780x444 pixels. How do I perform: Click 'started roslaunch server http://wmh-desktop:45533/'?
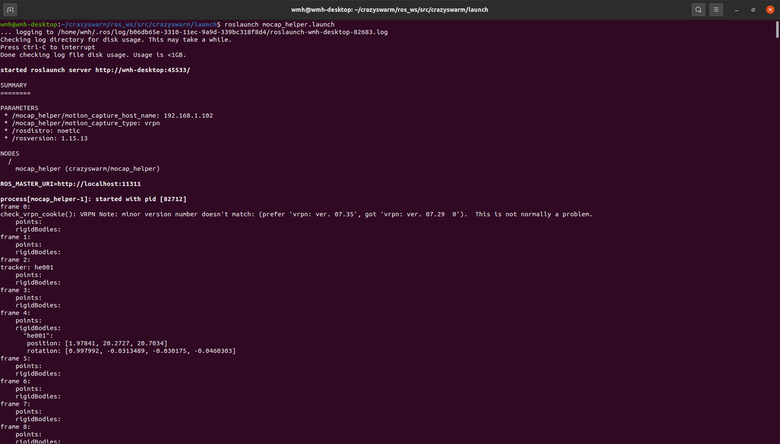[95, 70]
